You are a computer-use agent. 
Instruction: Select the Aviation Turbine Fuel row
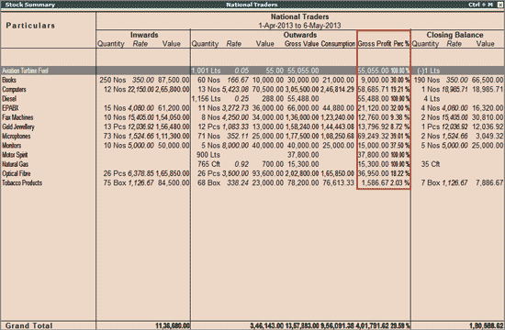coord(252,71)
